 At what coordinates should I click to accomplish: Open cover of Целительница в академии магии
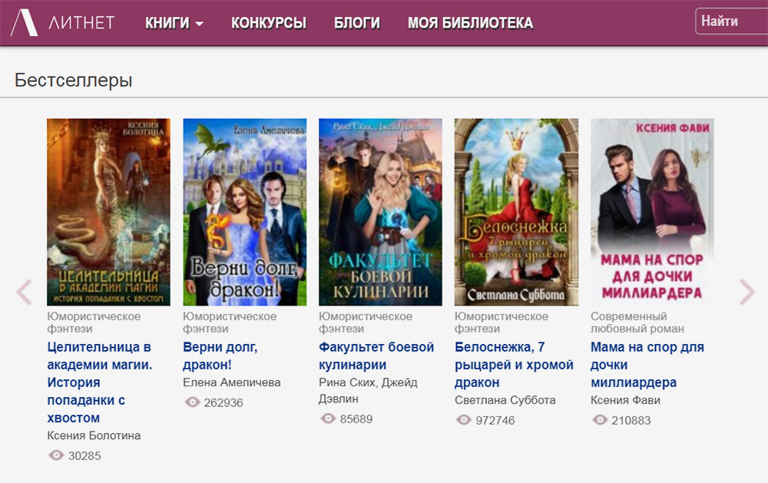click(109, 212)
